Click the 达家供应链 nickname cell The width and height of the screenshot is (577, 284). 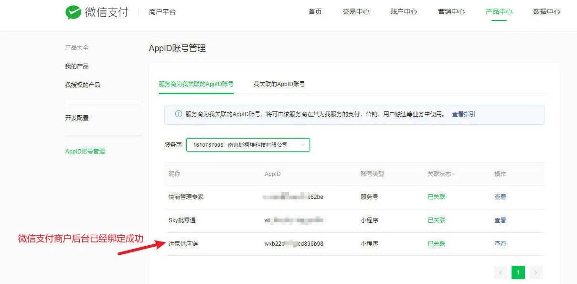(183, 243)
